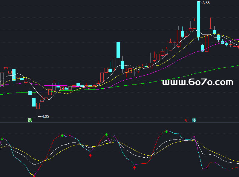This screenshot has width=239, height=177.
Task: Open the www.6o7o.com watermark link
Action: [x=197, y=82]
